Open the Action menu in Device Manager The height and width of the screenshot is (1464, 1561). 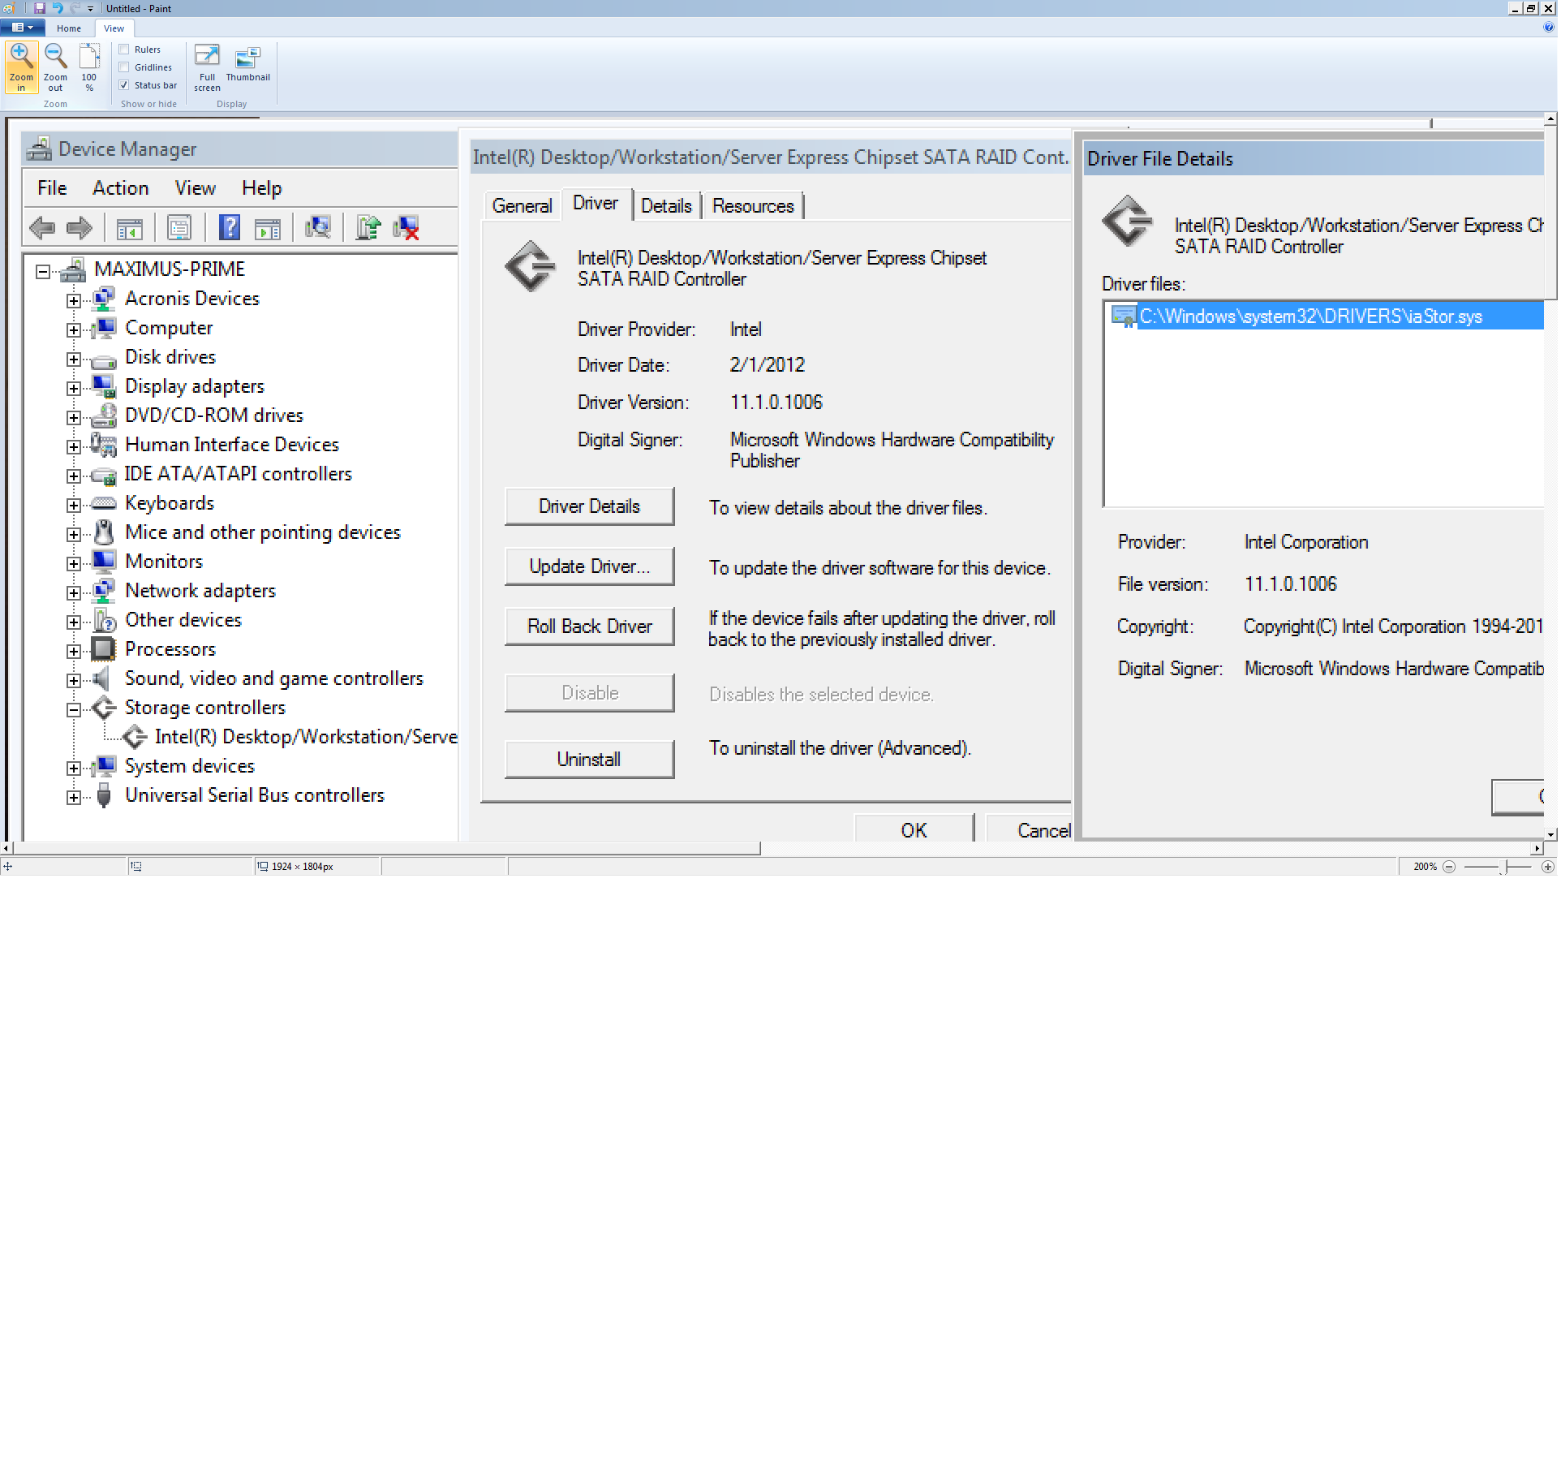pyautogui.click(x=120, y=188)
